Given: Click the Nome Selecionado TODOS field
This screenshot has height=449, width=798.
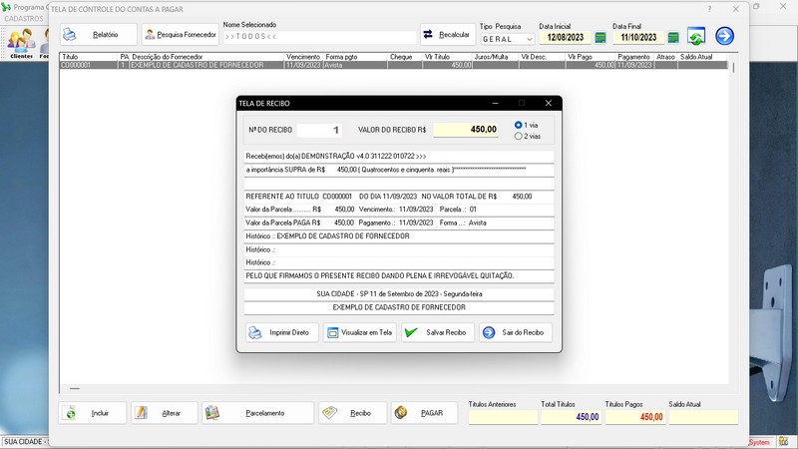Looking at the screenshot, I should pyautogui.click(x=319, y=37).
